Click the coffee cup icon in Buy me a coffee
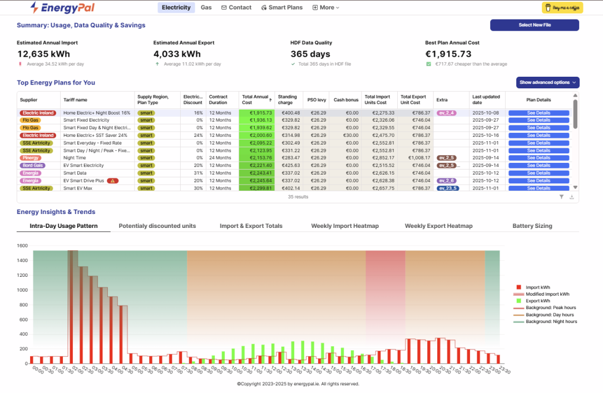The image size is (603, 393). tap(548, 8)
